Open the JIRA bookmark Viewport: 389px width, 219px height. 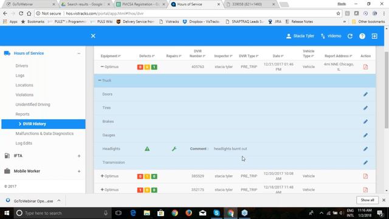275,22
